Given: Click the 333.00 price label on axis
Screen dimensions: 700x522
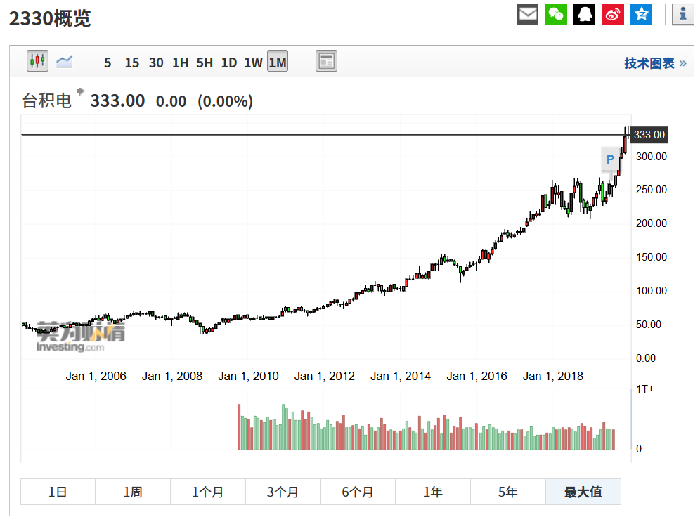Looking at the screenshot, I should click(x=649, y=135).
